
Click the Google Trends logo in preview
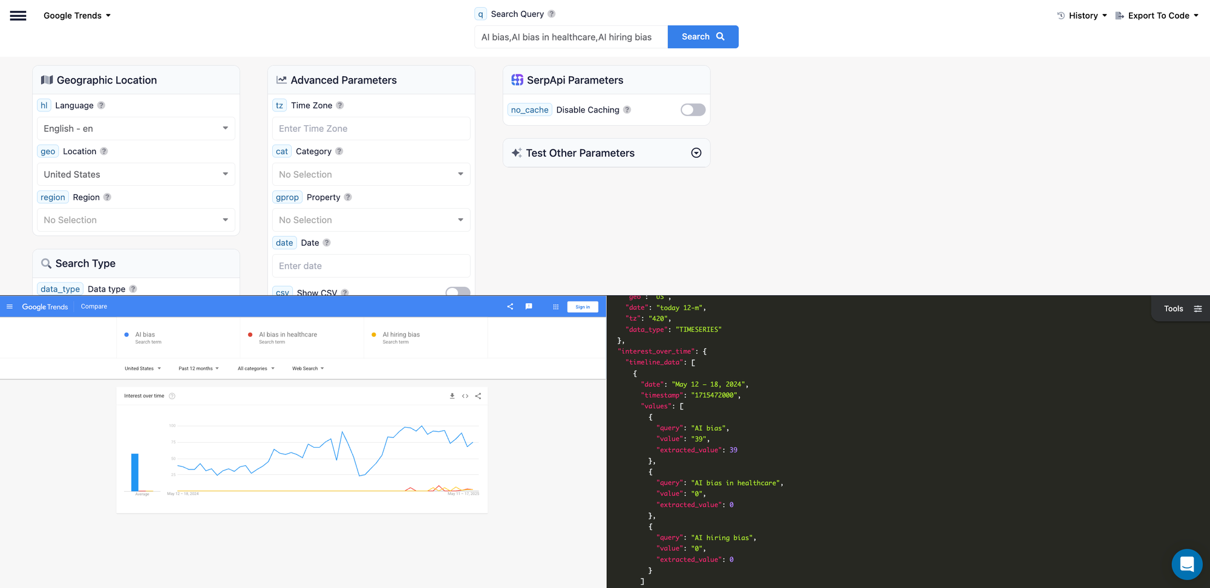[x=45, y=307]
